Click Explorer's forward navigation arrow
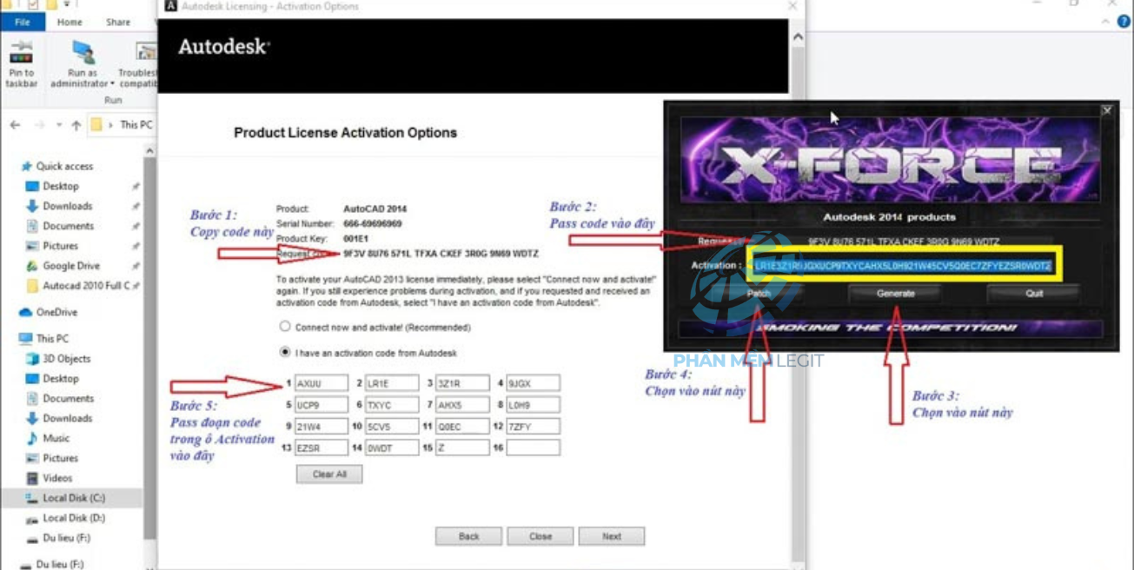This screenshot has height=570, width=1134. point(41,125)
